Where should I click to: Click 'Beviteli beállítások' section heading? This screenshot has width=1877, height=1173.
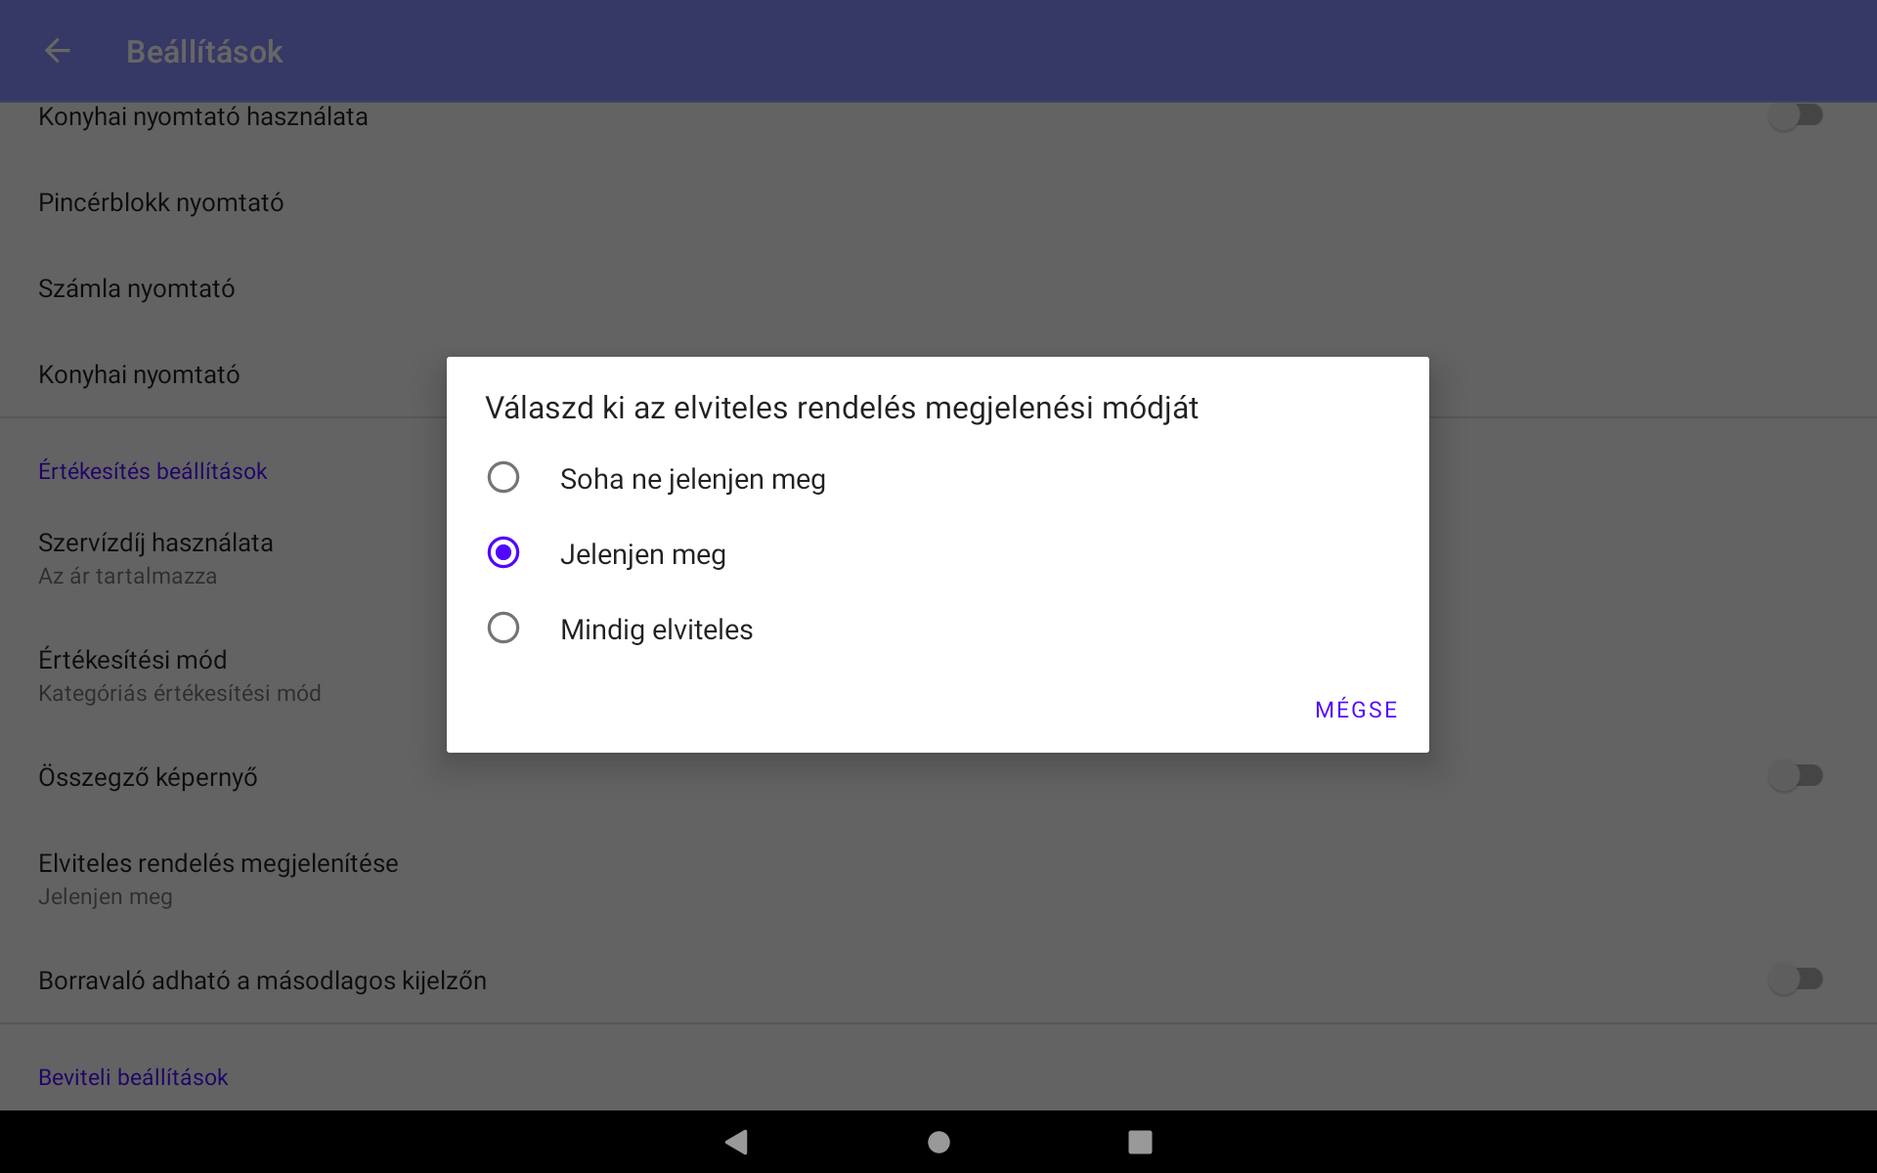pos(133,1077)
